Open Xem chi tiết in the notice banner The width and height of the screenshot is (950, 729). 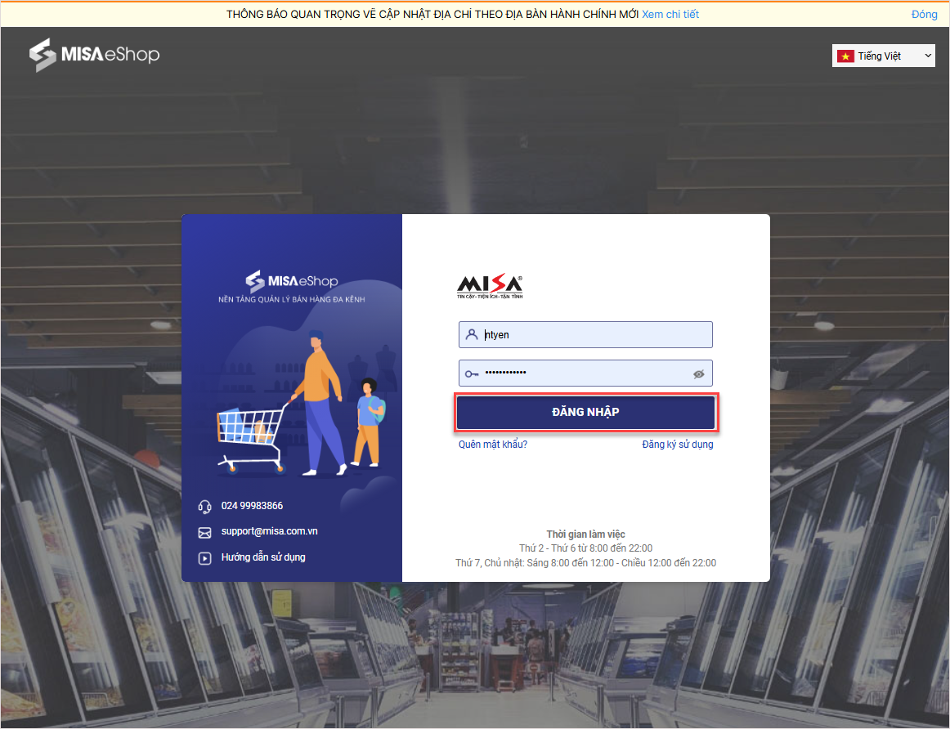(670, 15)
